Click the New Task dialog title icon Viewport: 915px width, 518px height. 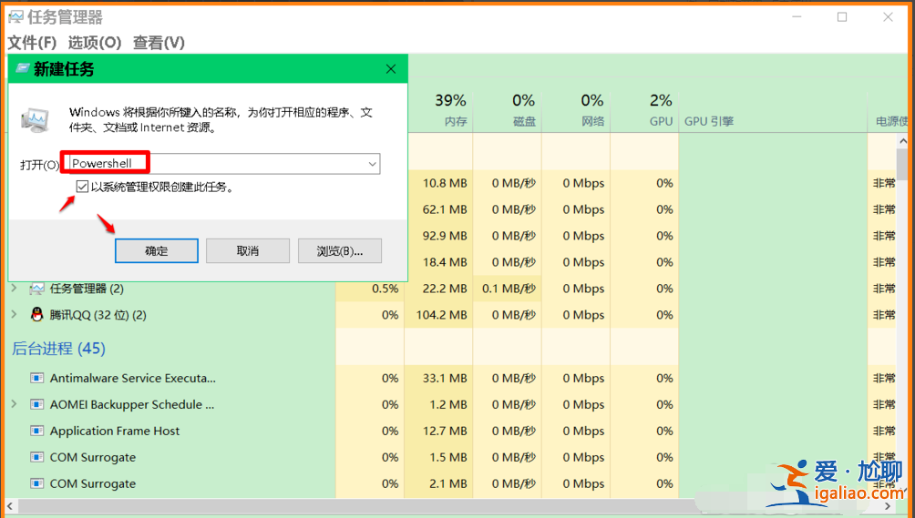[x=23, y=68]
